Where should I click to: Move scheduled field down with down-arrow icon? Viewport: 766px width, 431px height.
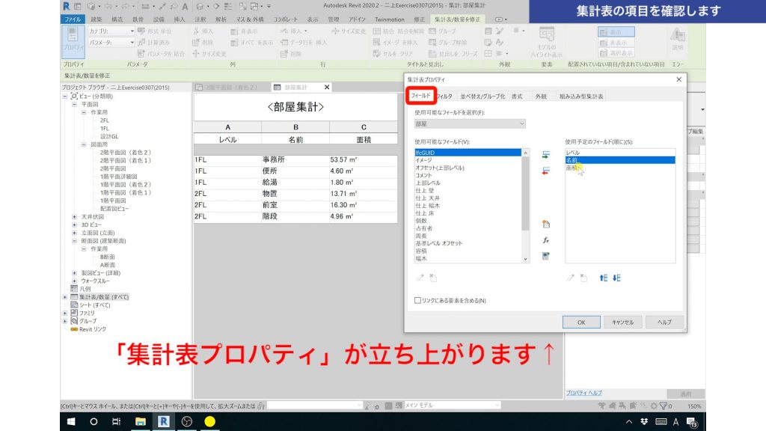click(x=616, y=277)
